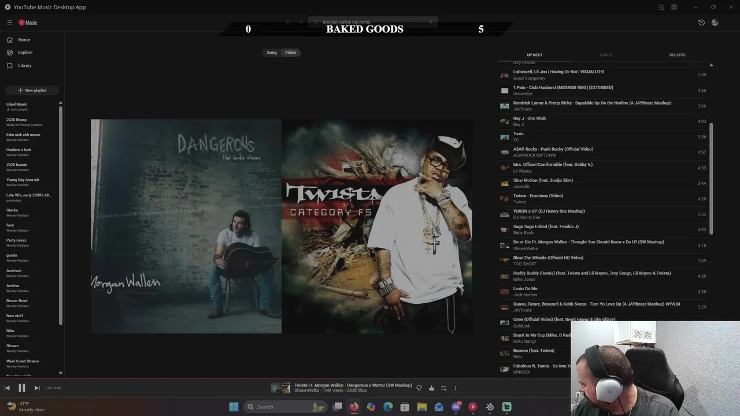This screenshot has width=740, height=416.
Task: Select T.Pain - Club Husband queue item
Action: pos(603,91)
